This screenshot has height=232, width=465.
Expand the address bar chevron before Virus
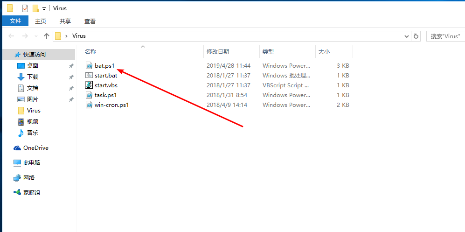coord(66,36)
